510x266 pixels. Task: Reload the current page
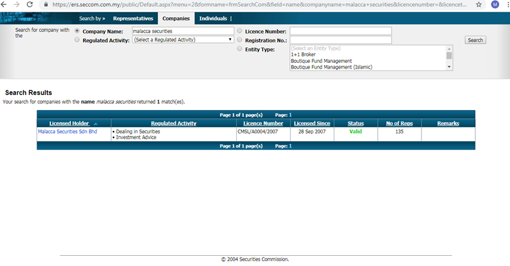pos(30,5)
